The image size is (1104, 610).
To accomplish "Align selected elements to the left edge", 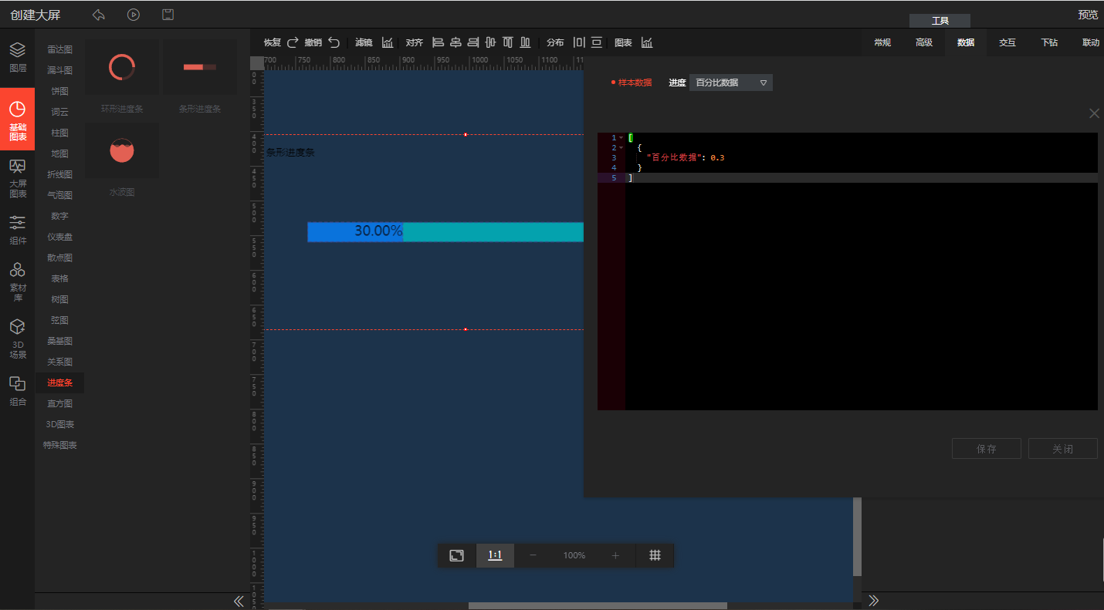I will (438, 42).
